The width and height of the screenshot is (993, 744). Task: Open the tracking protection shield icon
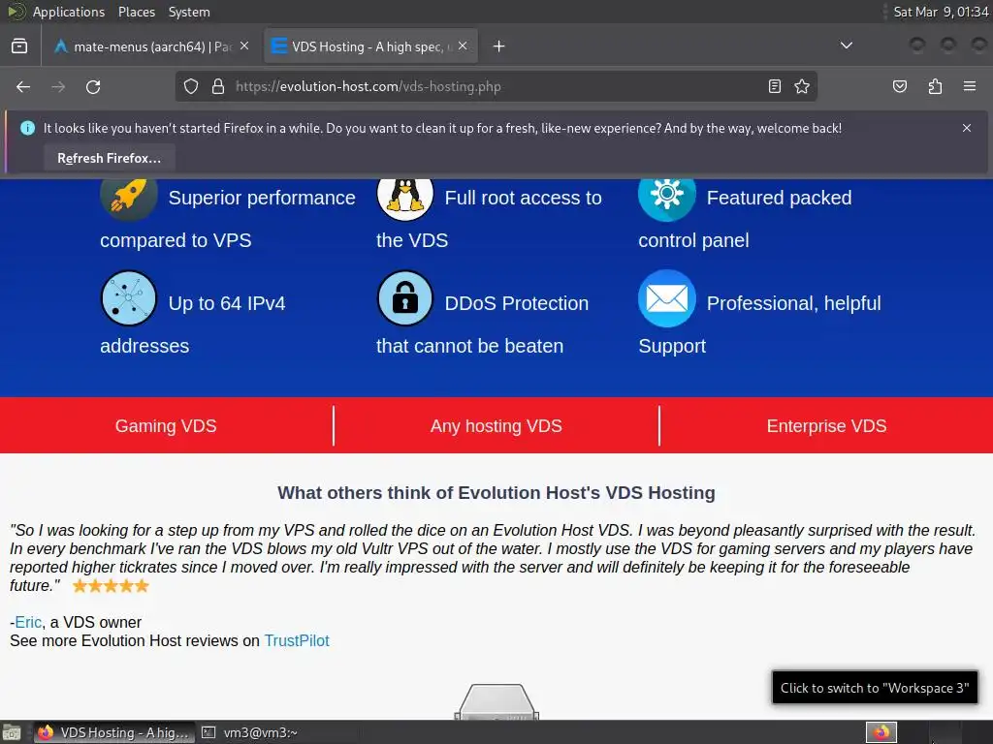[191, 86]
